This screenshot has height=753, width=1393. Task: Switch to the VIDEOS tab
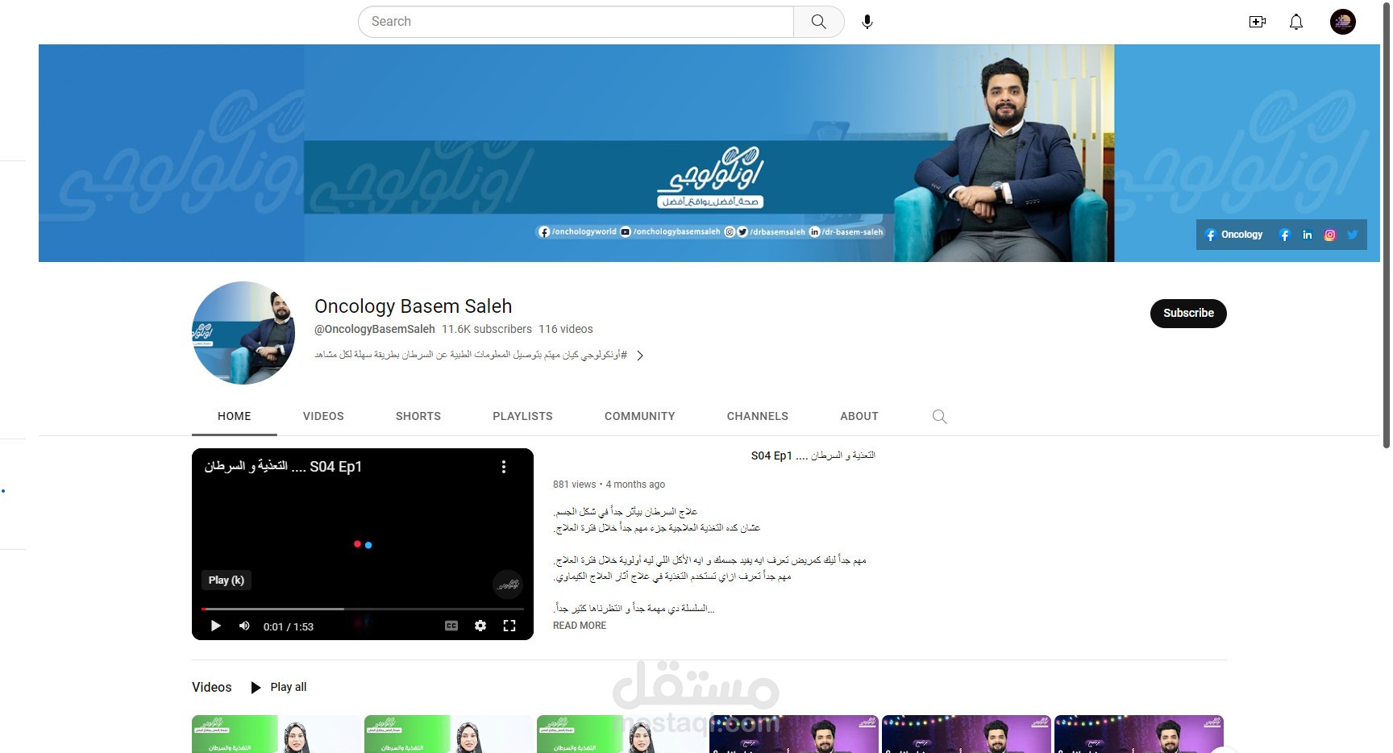322,416
